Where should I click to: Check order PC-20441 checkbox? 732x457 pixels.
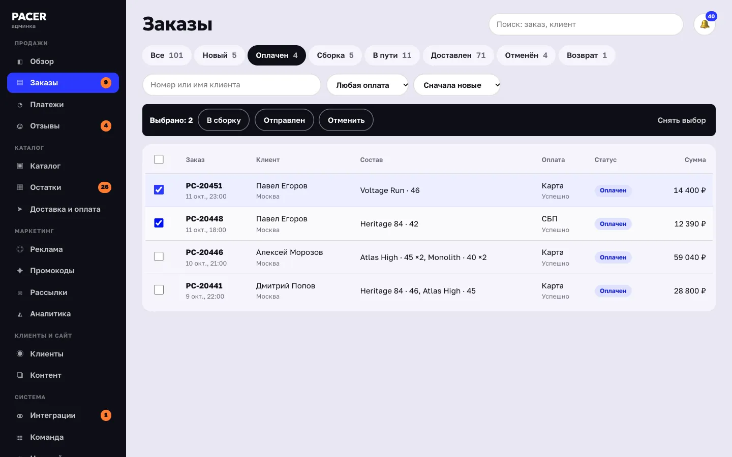tap(159, 290)
